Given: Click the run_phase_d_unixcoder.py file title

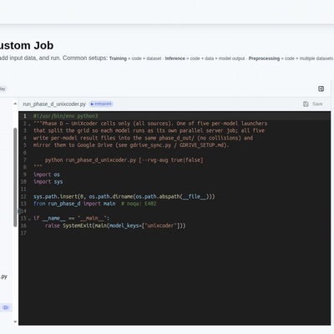Looking at the screenshot, I should pyautogui.click(x=54, y=104).
